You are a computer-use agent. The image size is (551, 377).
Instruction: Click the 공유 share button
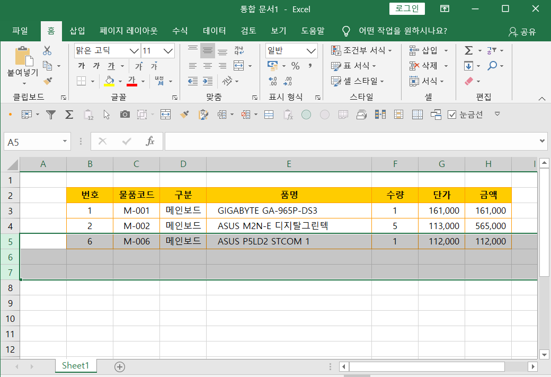point(522,32)
